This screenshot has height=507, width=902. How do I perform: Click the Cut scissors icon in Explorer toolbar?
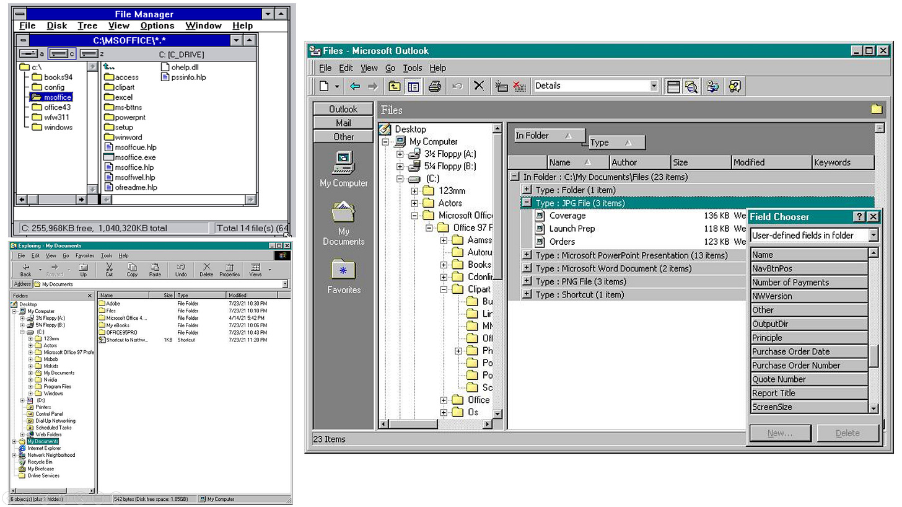(x=109, y=267)
